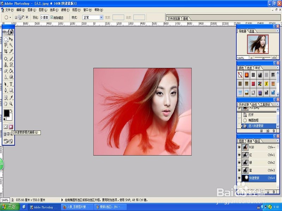This screenshot has height=211, width=282.
Task: Switch to Standard editing mode
Action: tap(6, 127)
